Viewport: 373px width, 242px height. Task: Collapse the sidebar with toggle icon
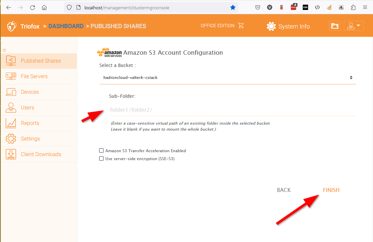[4, 50]
